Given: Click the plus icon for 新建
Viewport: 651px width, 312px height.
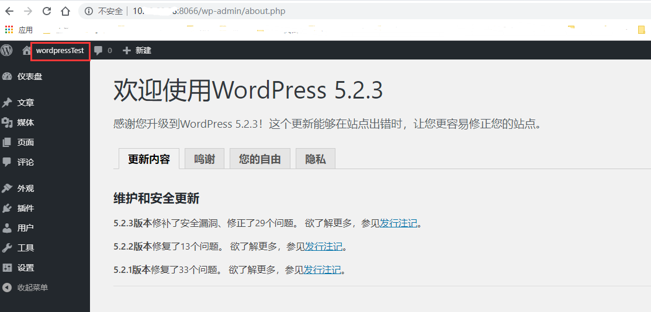Looking at the screenshot, I should [x=127, y=51].
